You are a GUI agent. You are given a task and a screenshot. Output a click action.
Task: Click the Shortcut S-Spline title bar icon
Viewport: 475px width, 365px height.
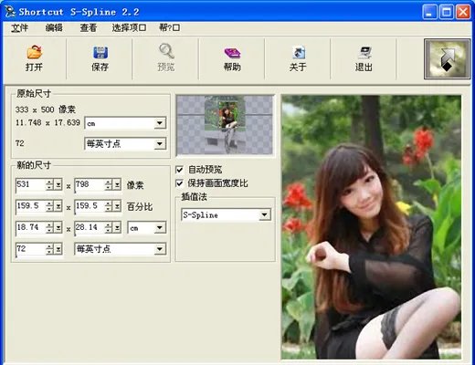tap(10, 12)
